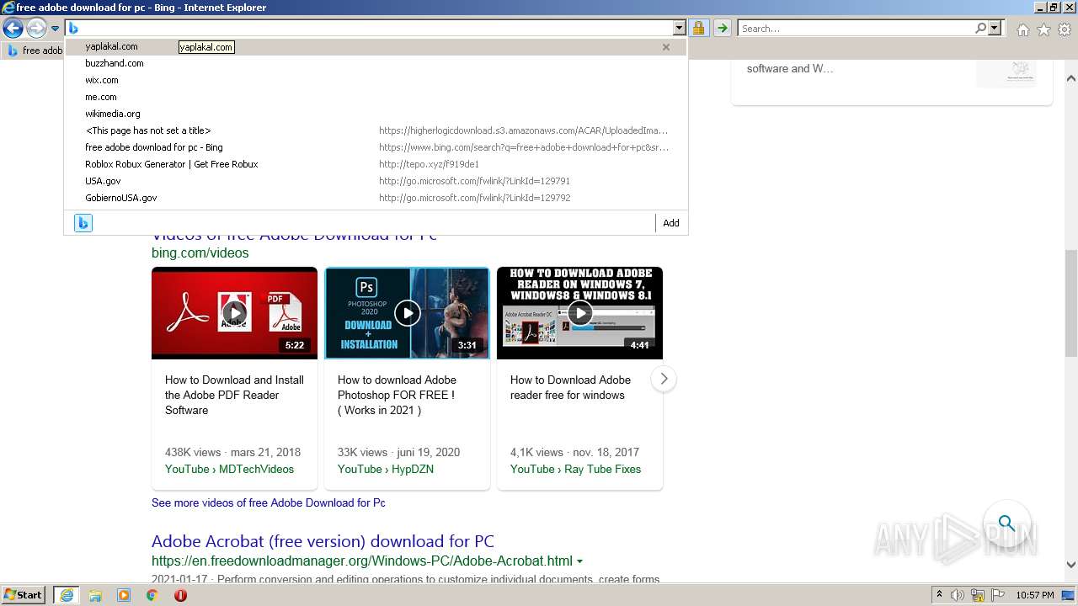Screen dimensions: 1078x606
Task: Open Favorites star icon
Action: [x=1043, y=29]
